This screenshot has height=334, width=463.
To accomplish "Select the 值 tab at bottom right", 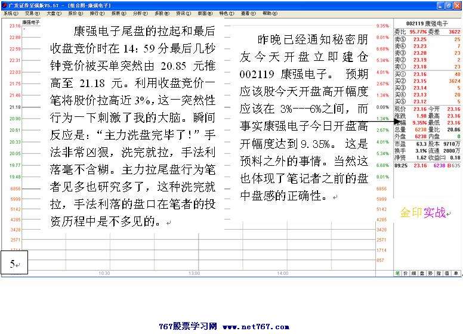I will coord(447,273).
